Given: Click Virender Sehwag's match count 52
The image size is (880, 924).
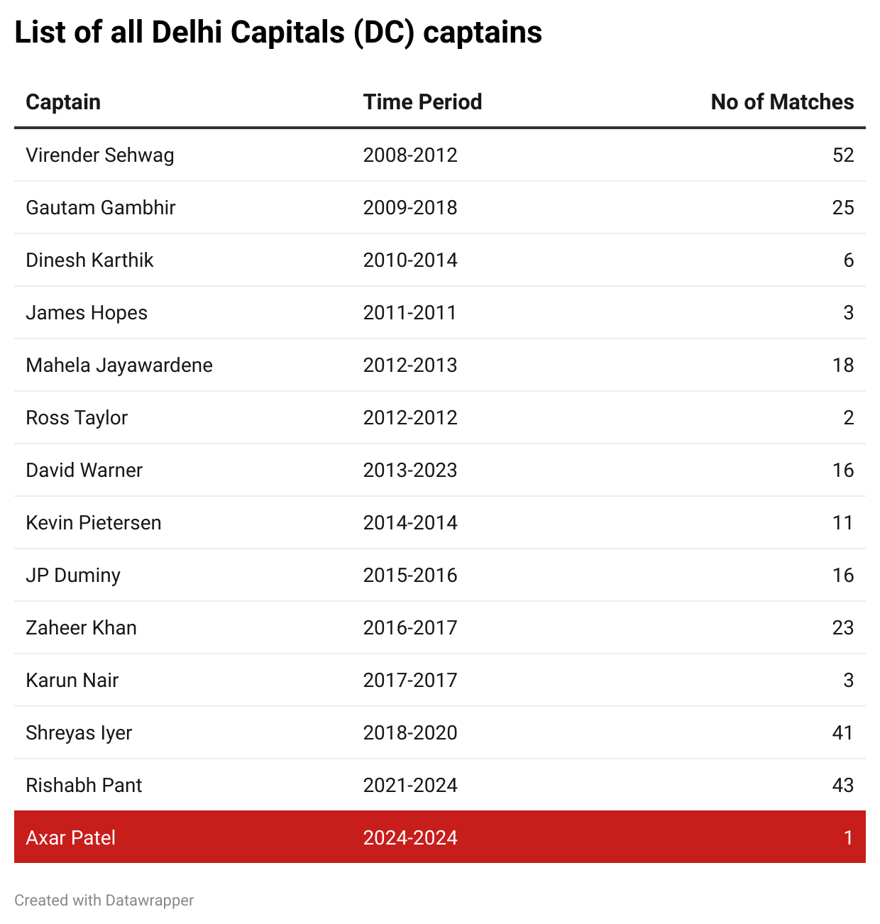Looking at the screenshot, I should pos(842,155).
